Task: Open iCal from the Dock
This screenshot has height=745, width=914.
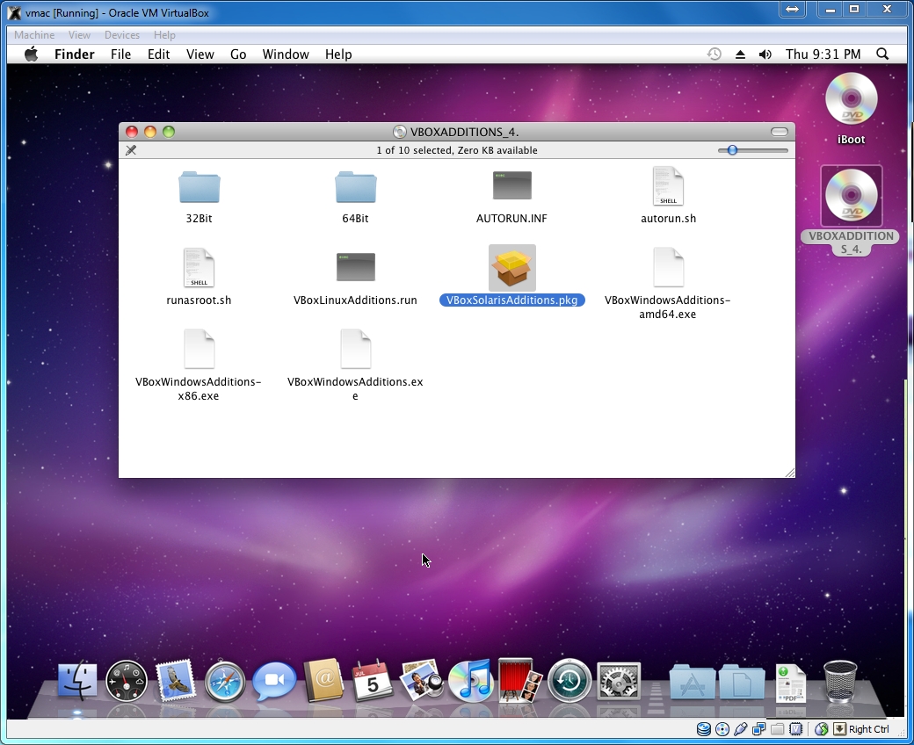Action: [372, 680]
